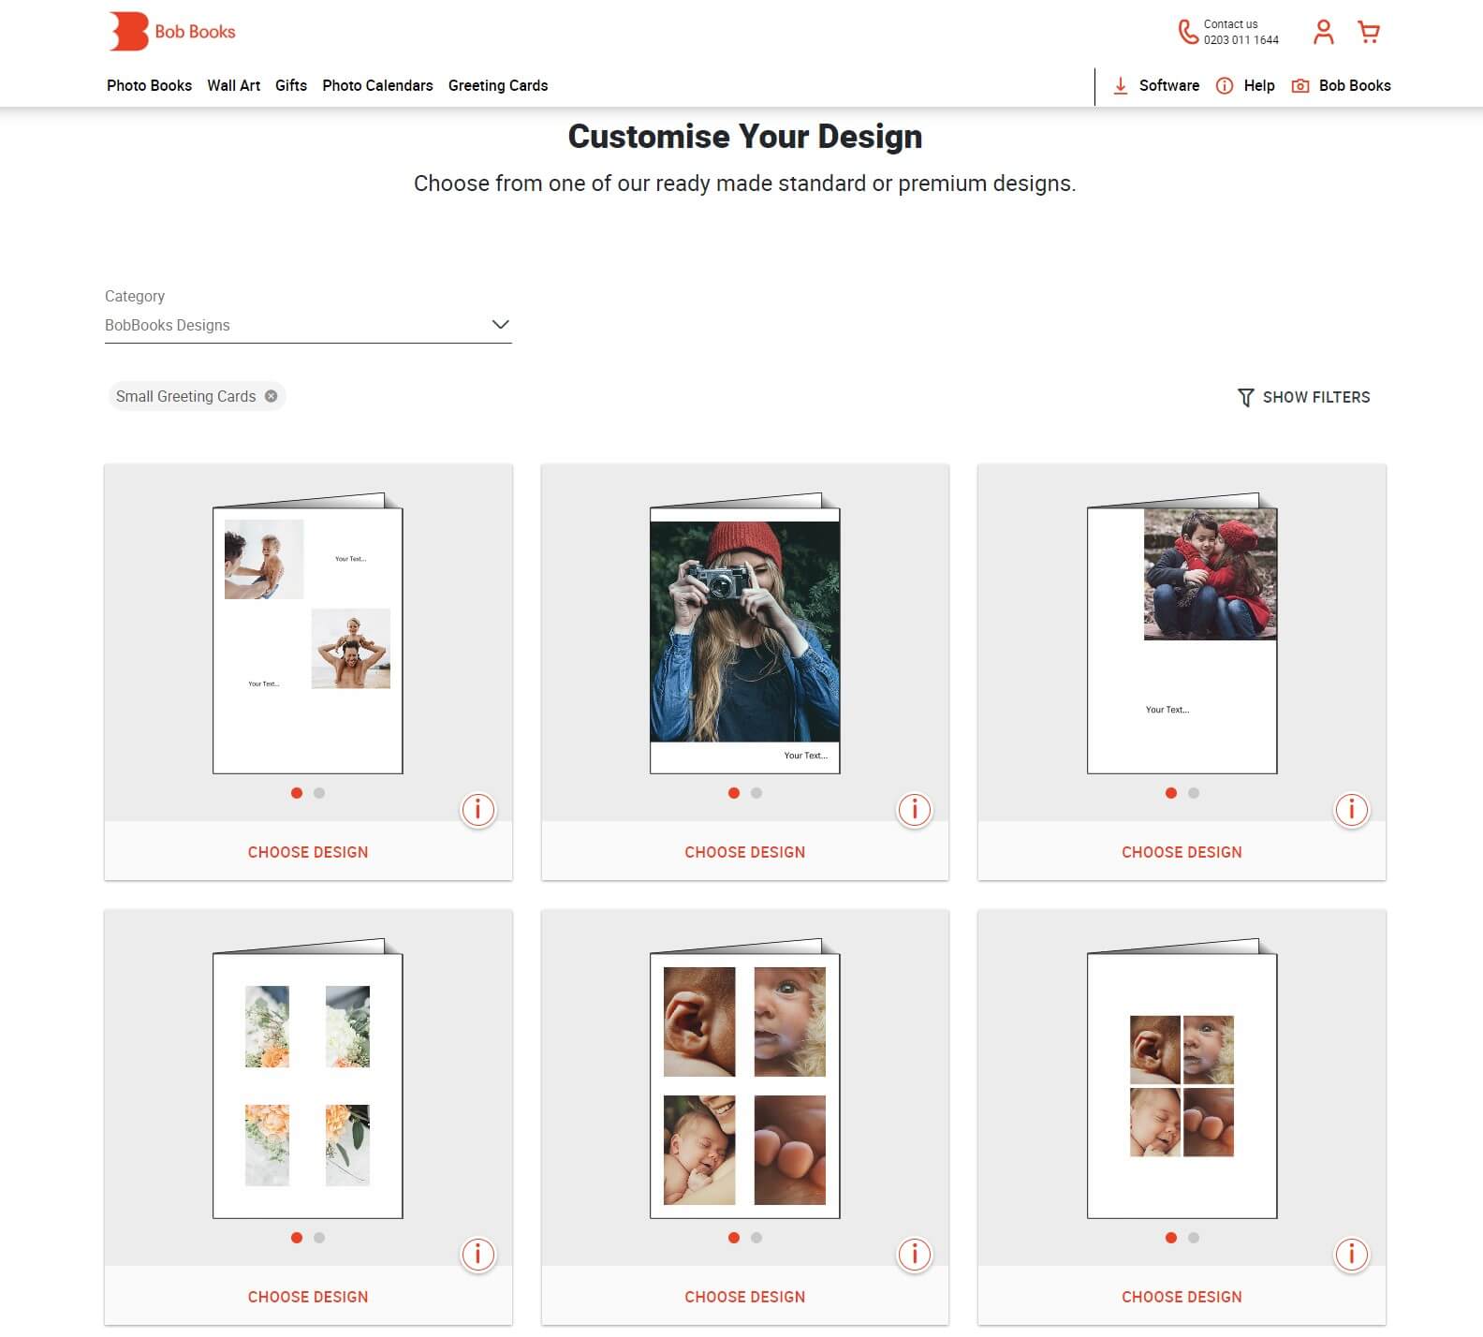
Task: Click the Software download icon
Action: (1120, 86)
